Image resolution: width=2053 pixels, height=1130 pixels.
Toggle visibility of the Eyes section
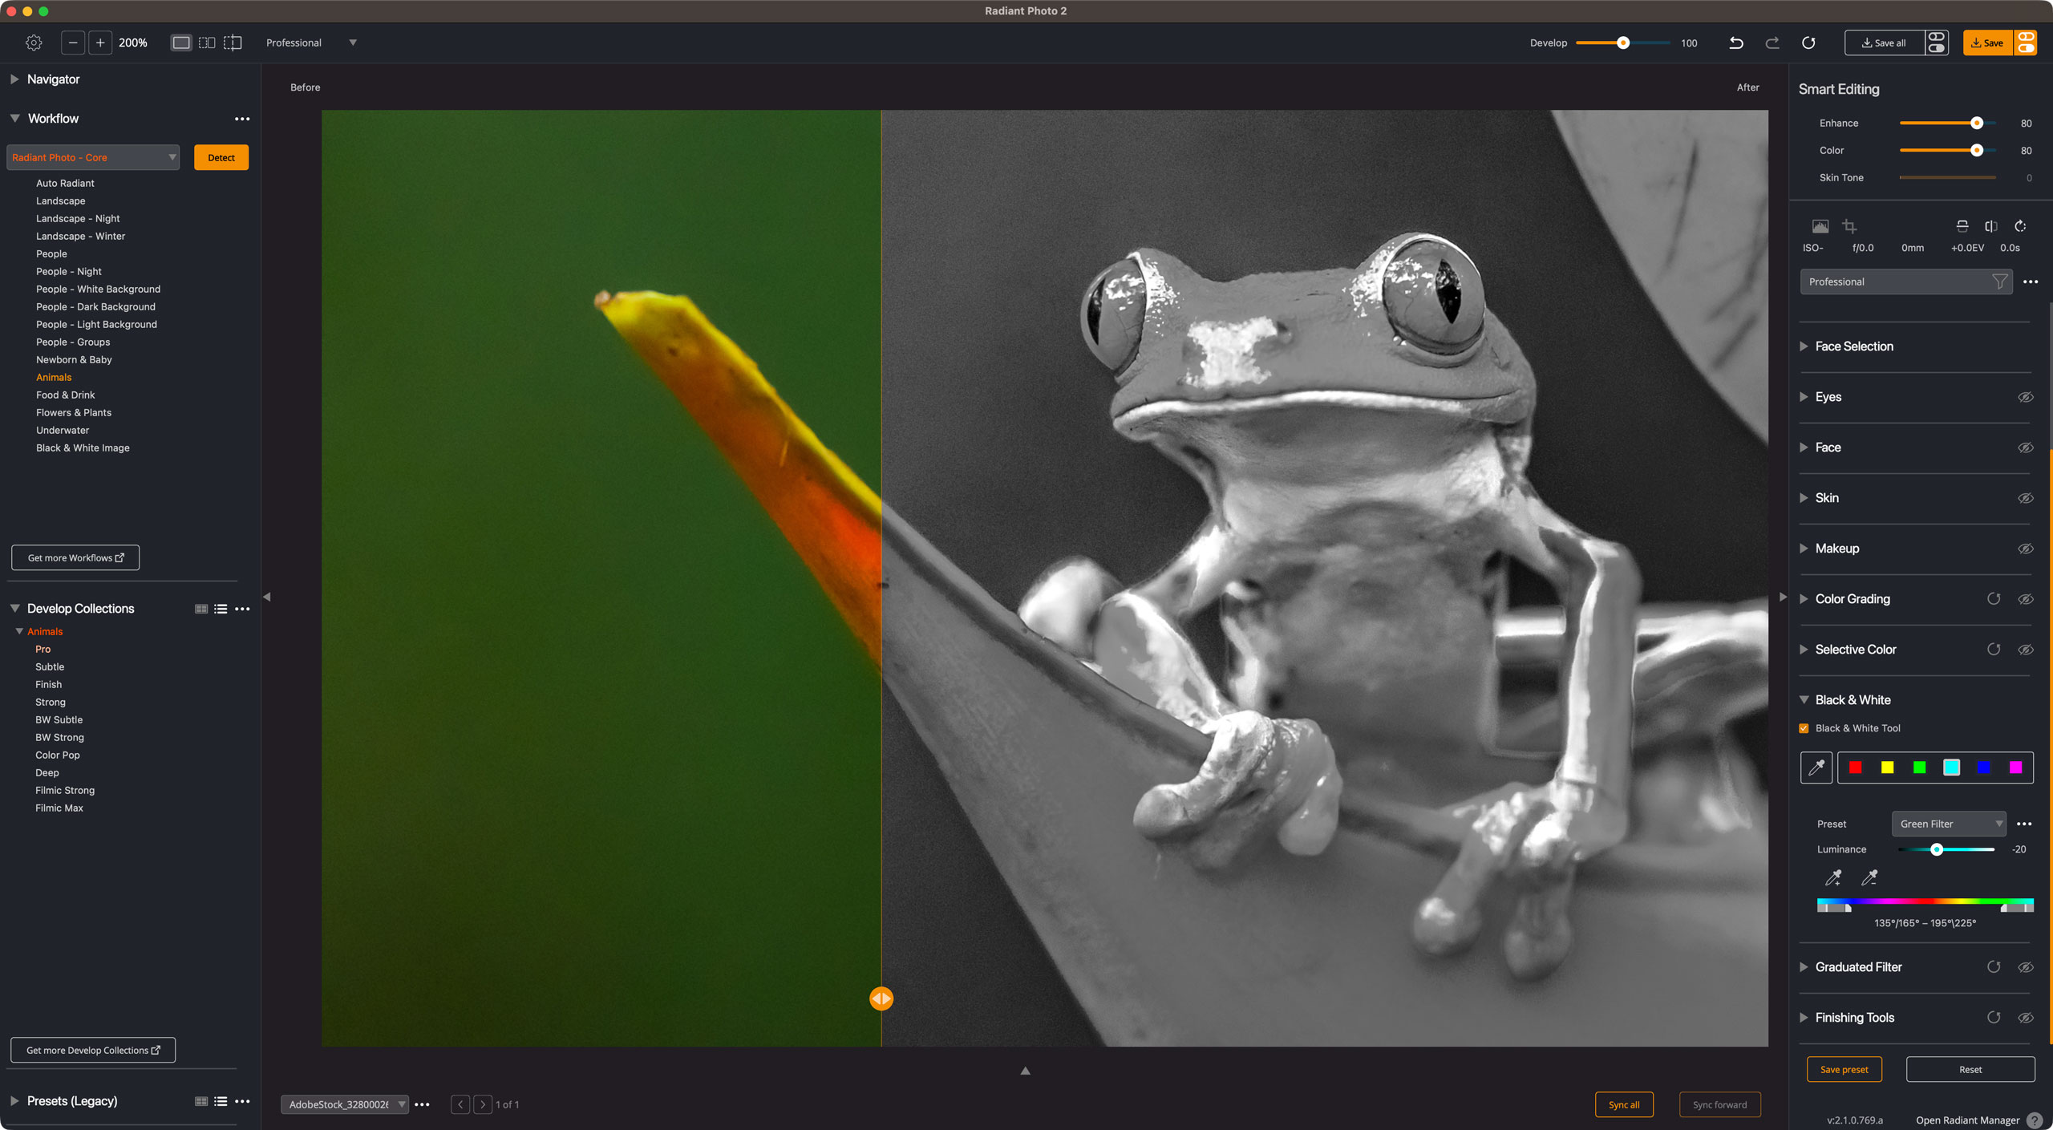(2026, 397)
